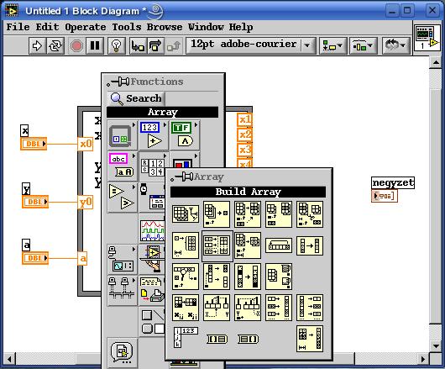Select the Interpolate 1D Array function
The image size is (445, 369).
coord(217,308)
